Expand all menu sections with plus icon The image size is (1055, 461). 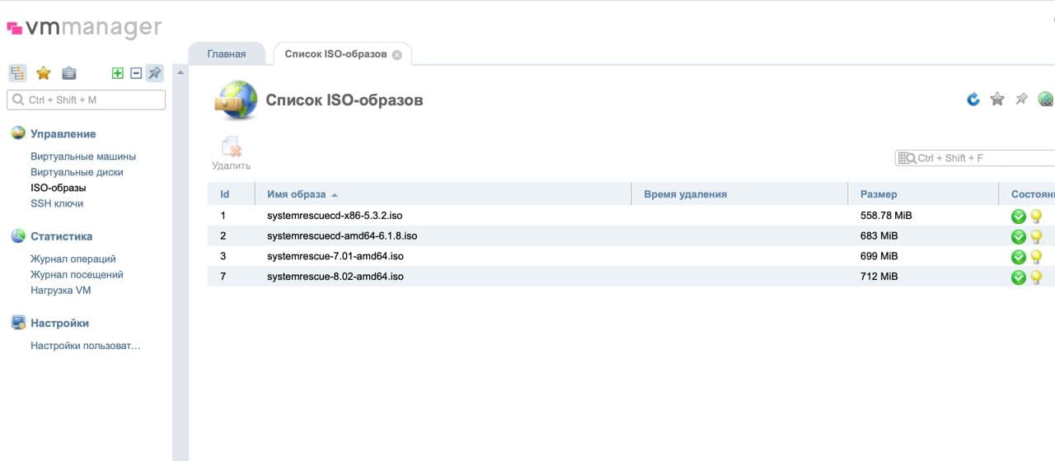pyautogui.click(x=118, y=73)
